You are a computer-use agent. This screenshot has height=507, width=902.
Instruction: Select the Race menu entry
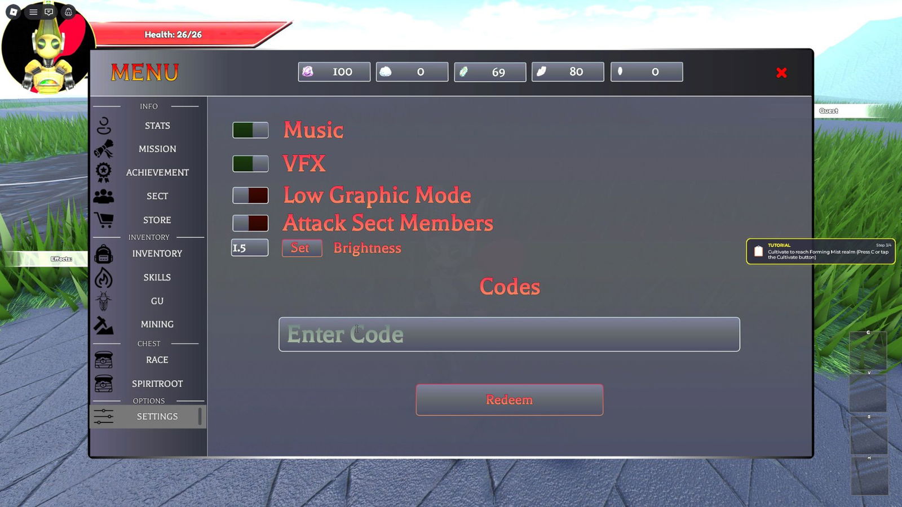click(157, 360)
